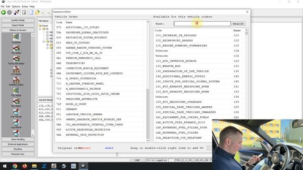This screenshot has width=303, height=170.
Task: Click the FAList folder in file tree
Action: coord(44,25)
